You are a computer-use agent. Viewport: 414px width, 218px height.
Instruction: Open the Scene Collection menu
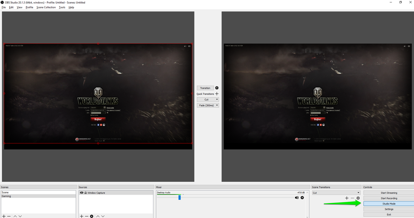click(x=46, y=7)
